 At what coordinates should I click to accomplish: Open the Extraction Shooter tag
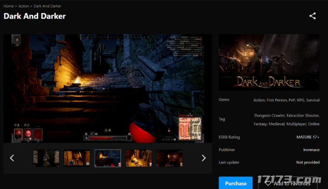click(302, 115)
